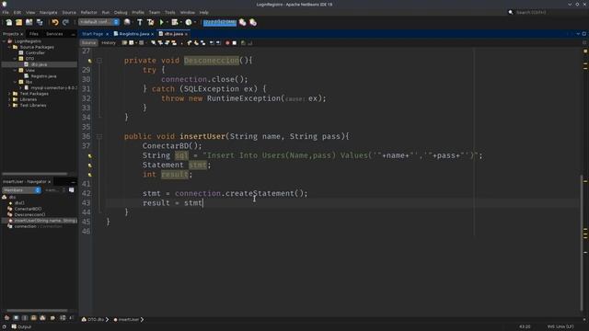Click the last icon in main toolbar
Viewport: 589px width, 331px height.
[x=253, y=22]
